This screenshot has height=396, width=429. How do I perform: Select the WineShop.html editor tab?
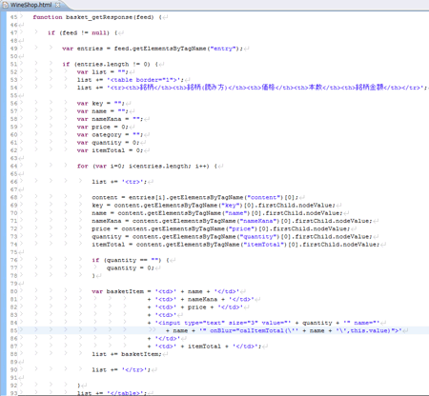[x=31, y=5]
